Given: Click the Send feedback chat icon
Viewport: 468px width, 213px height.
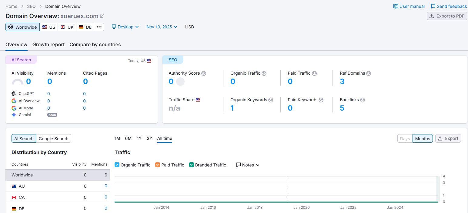Looking at the screenshot, I should pyautogui.click(x=433, y=6).
